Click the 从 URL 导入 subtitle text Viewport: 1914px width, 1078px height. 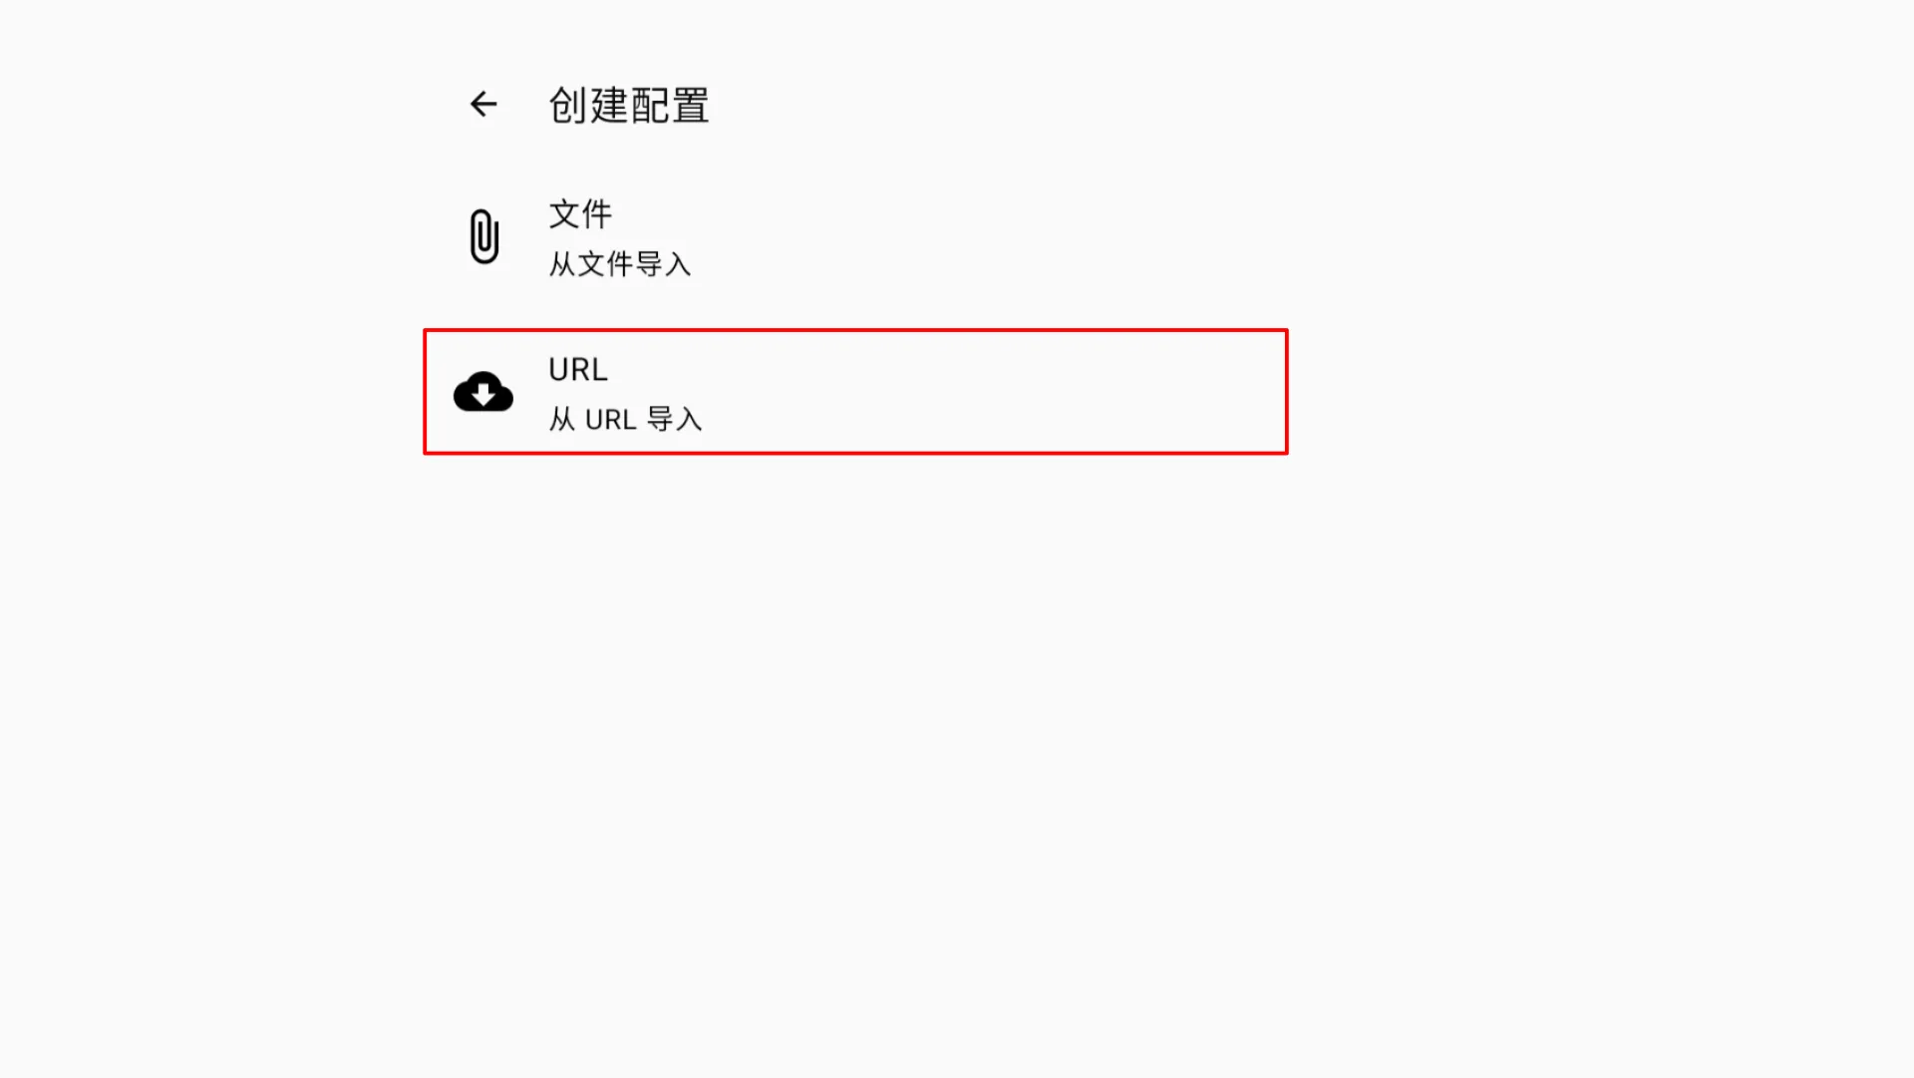click(625, 419)
